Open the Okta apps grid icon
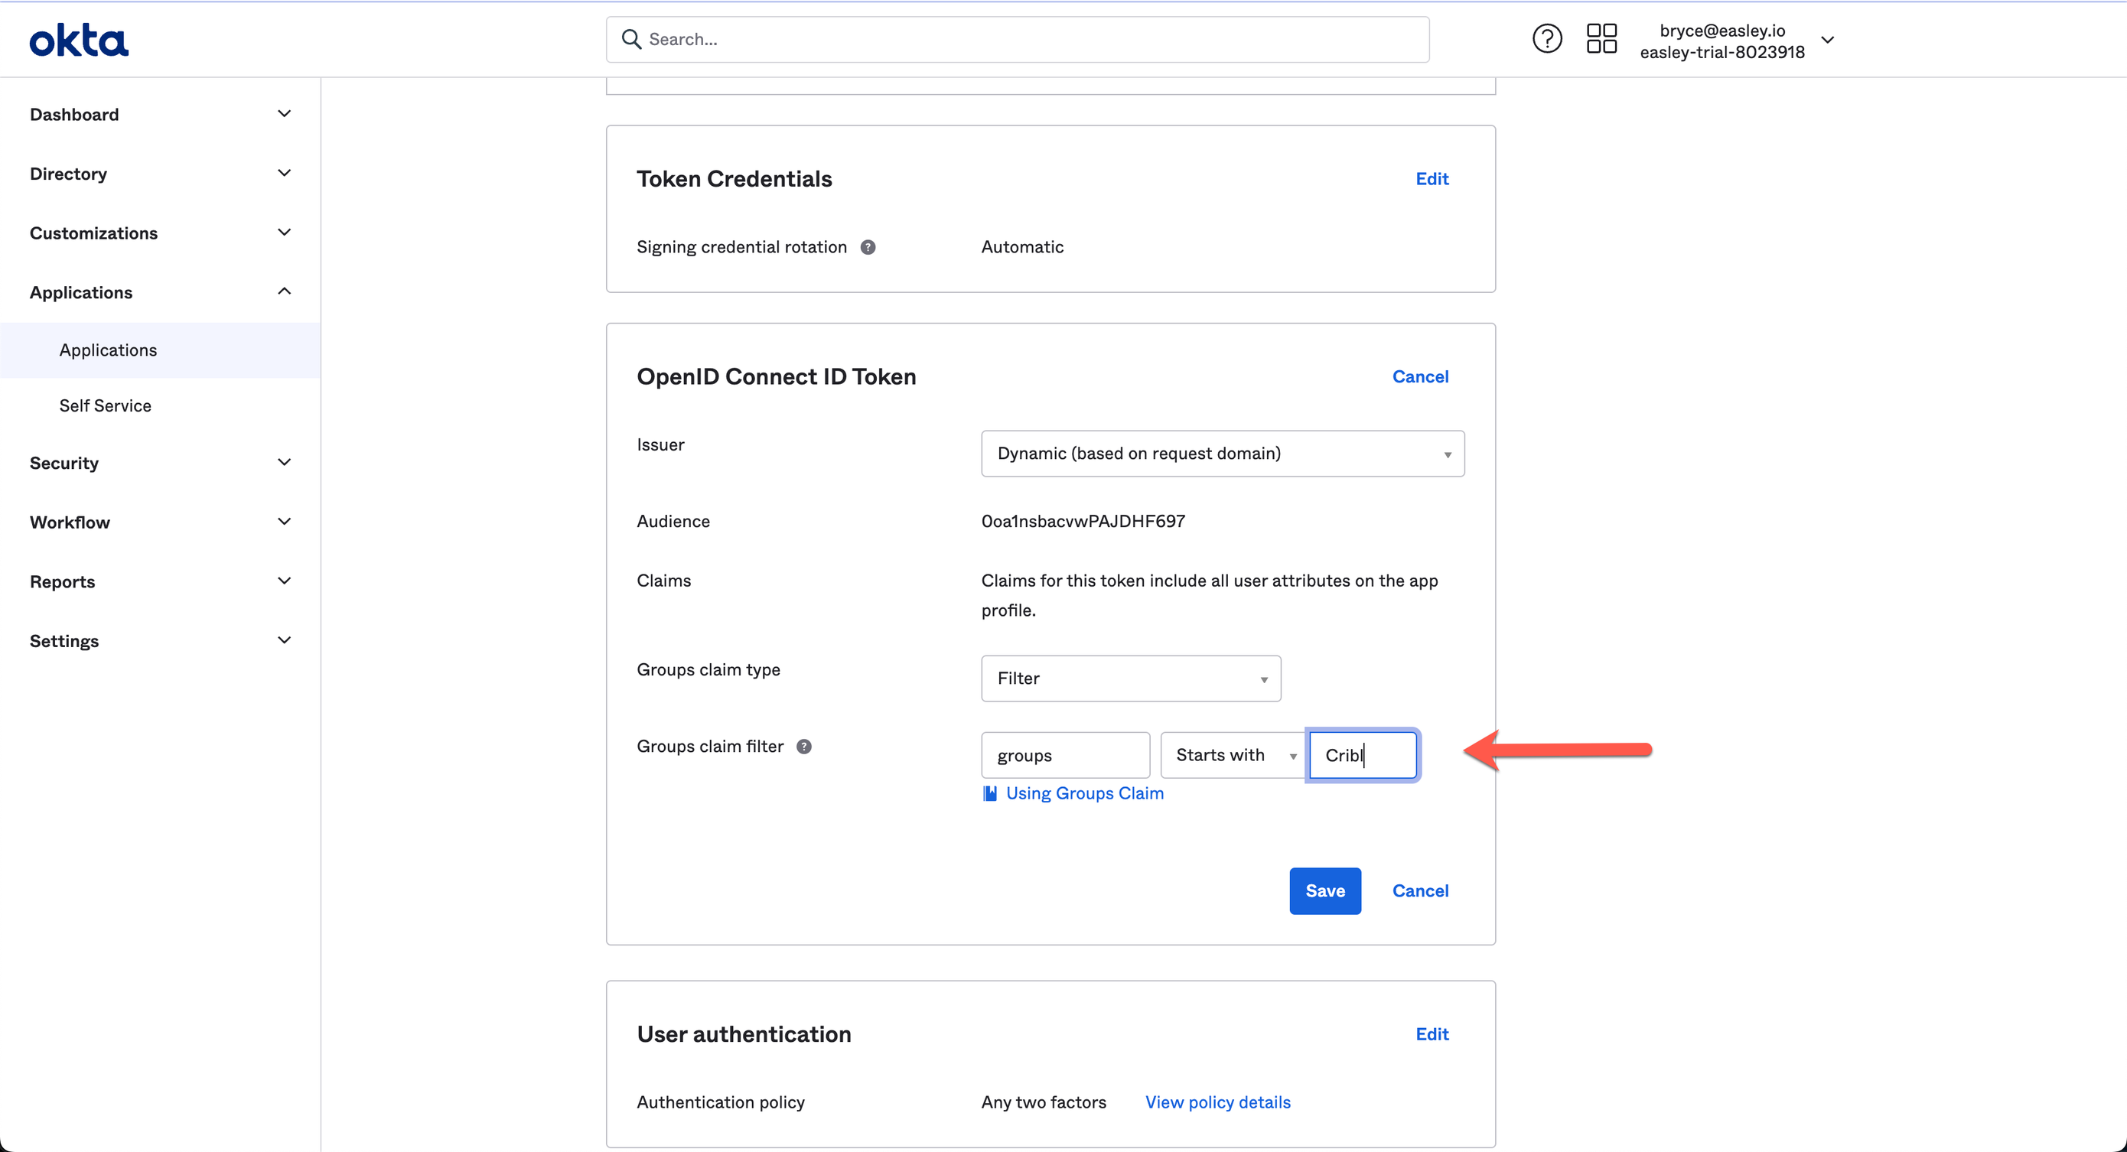2127x1152 pixels. (x=1601, y=38)
